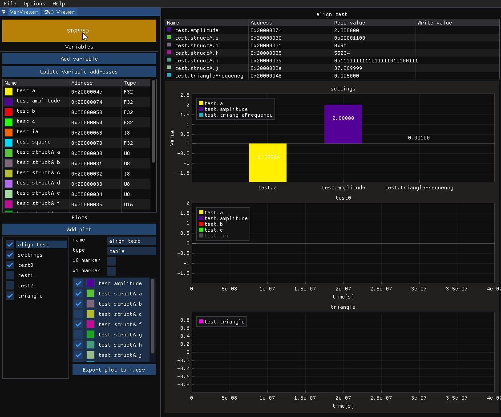Switch to the SWO Viewer tab
This screenshot has width=501, height=417.
[60, 12]
